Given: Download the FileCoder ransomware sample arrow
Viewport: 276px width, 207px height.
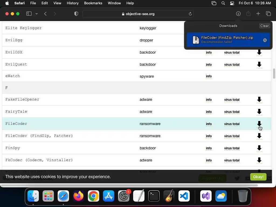Looking at the screenshot, I should pos(259,124).
